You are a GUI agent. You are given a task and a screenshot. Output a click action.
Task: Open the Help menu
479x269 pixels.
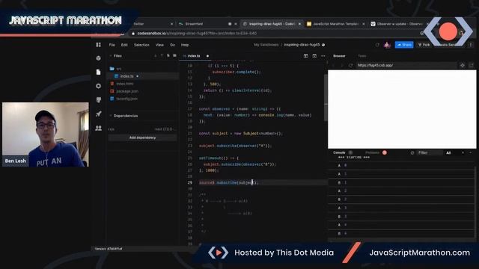tap(185, 45)
